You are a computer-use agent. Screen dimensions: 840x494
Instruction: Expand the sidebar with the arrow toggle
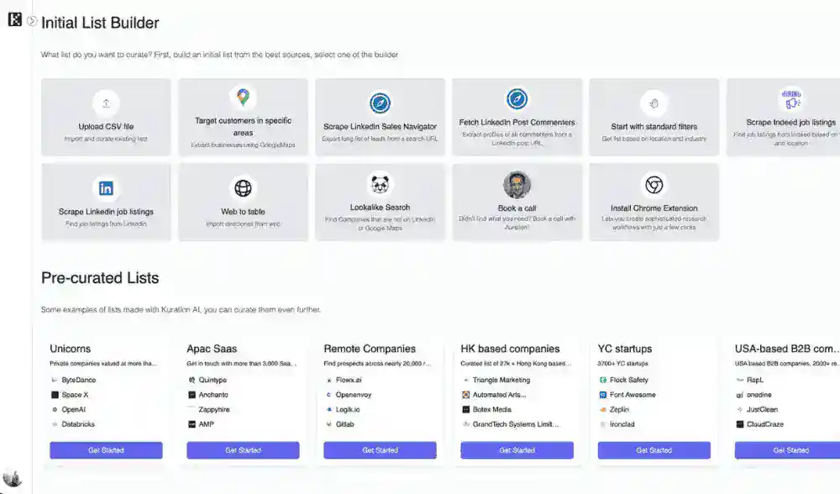(32, 21)
